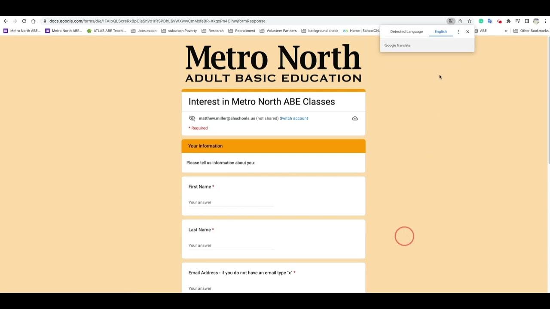Click the Metro North logo header image
The width and height of the screenshot is (550, 309).
click(273, 63)
